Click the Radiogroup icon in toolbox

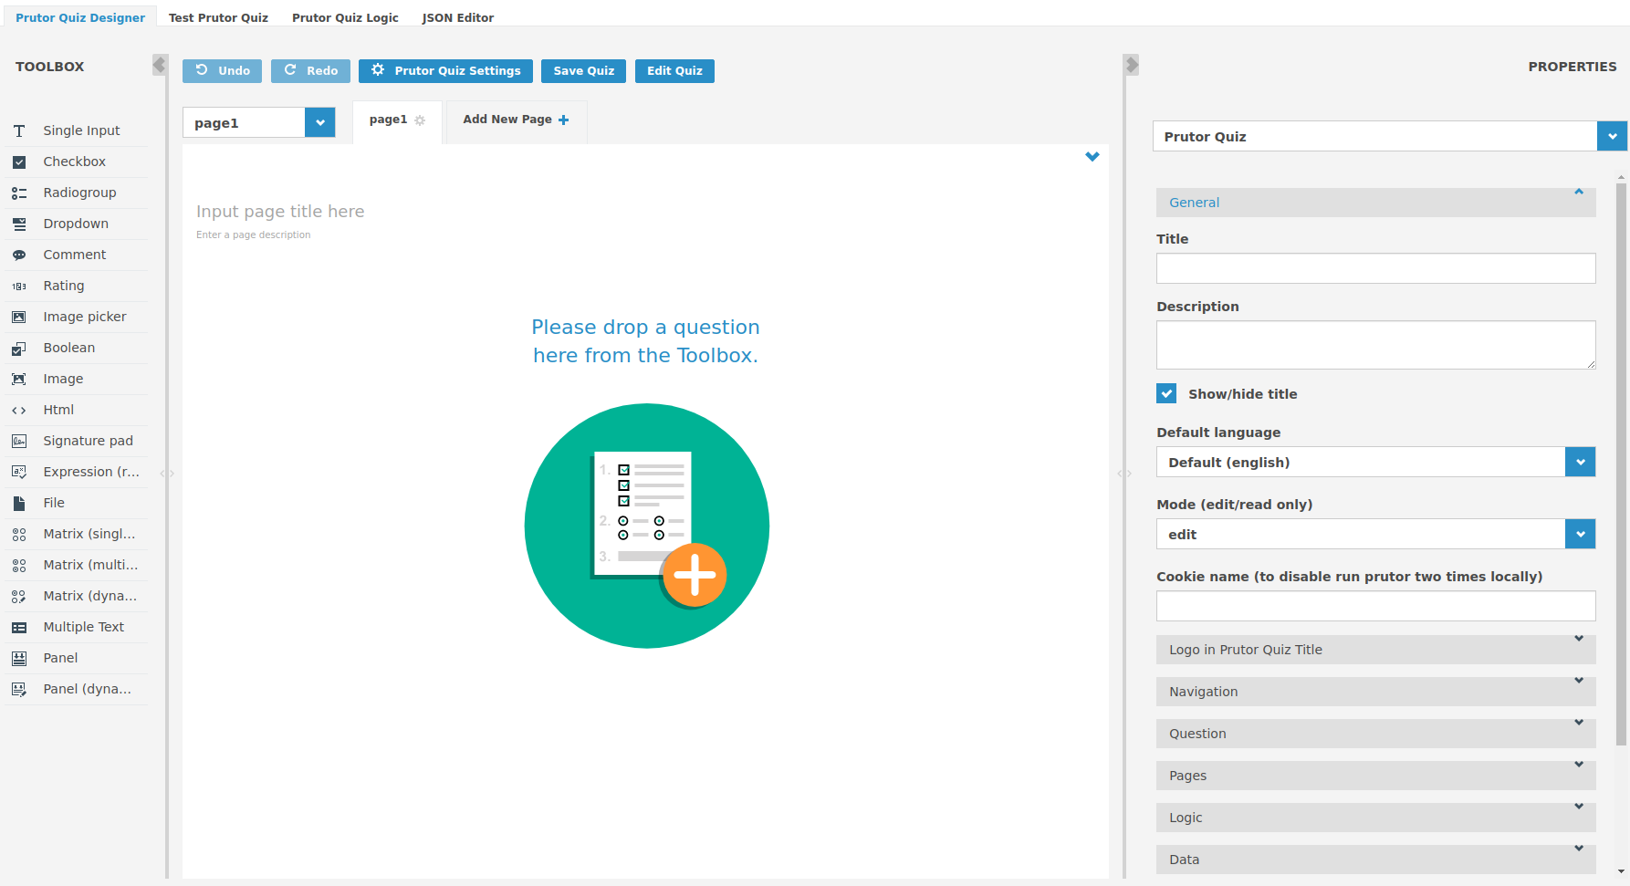pos(19,193)
